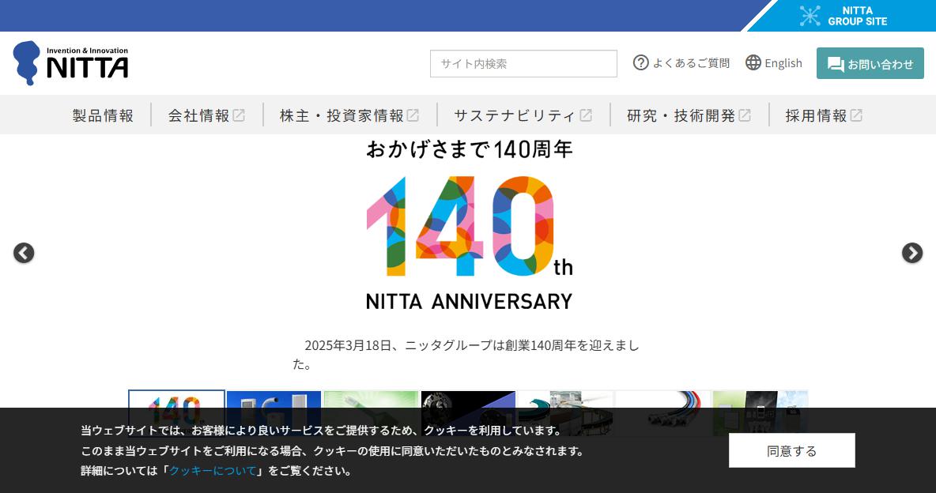Open the 会社情報 menu label
This screenshot has width=936, height=493.
(198, 115)
